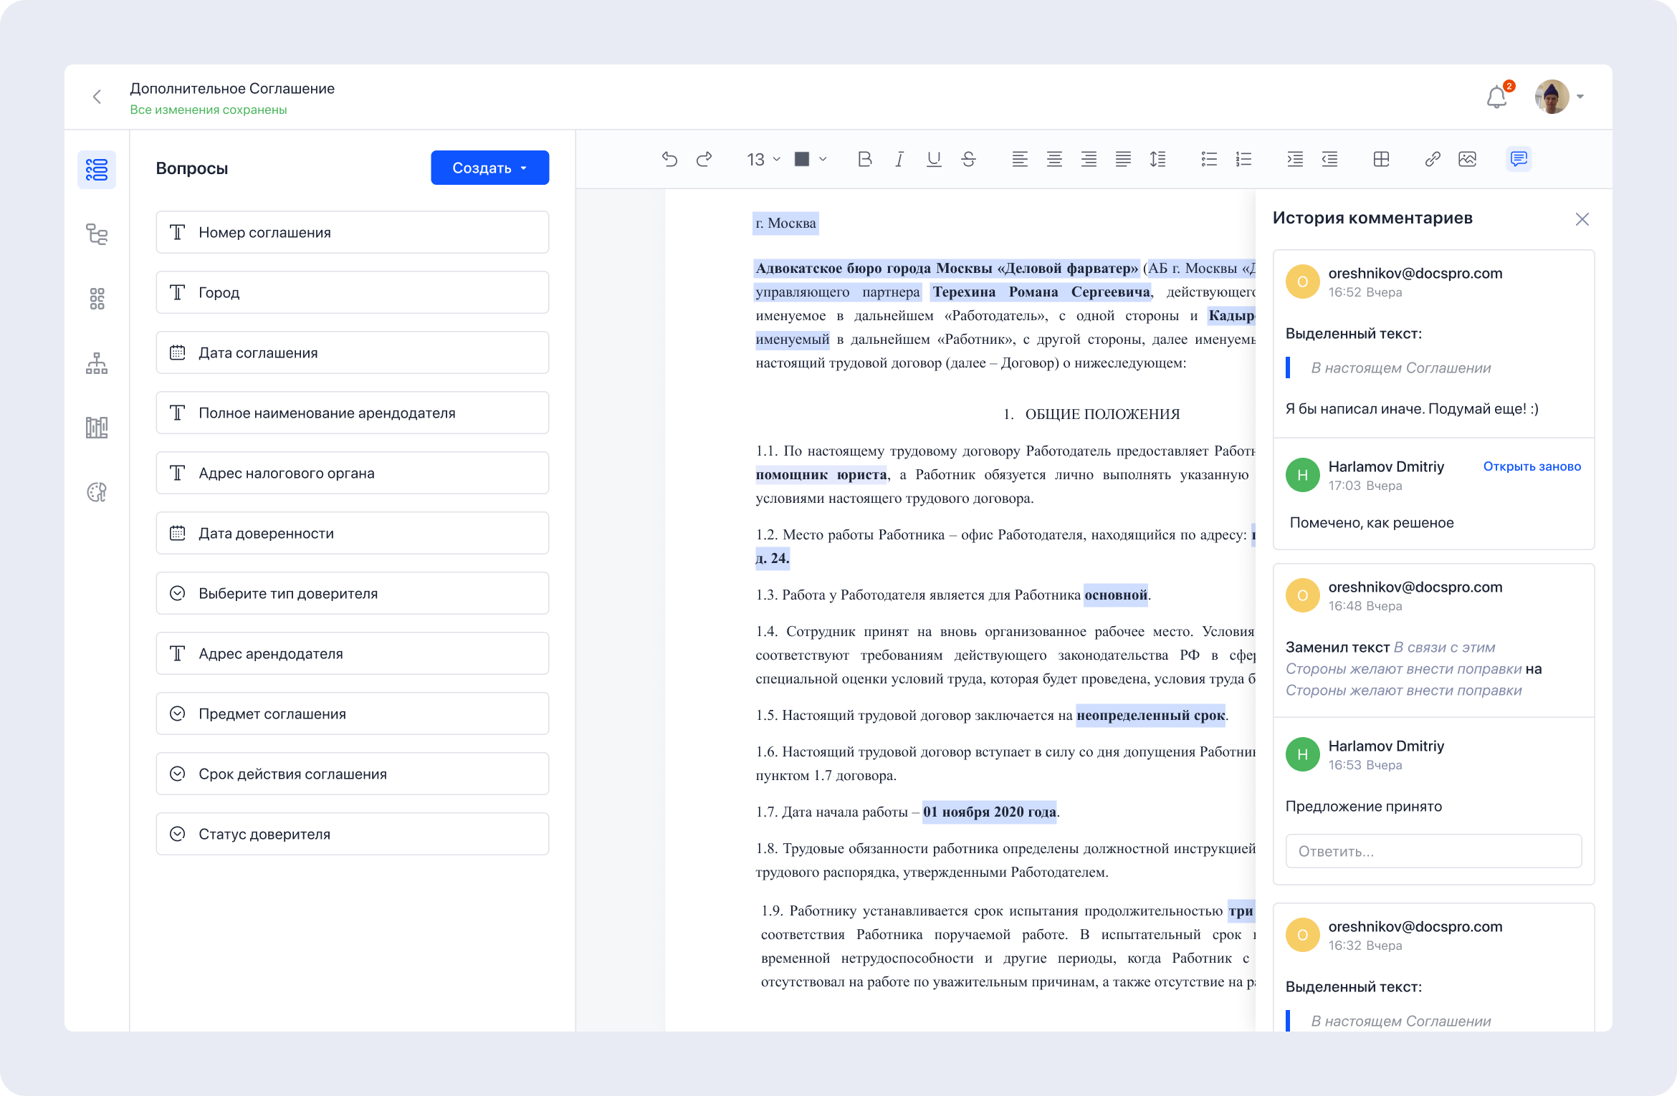Open the library sidebar icon
Screen dimensions: 1677x1096
pyautogui.click(x=97, y=428)
